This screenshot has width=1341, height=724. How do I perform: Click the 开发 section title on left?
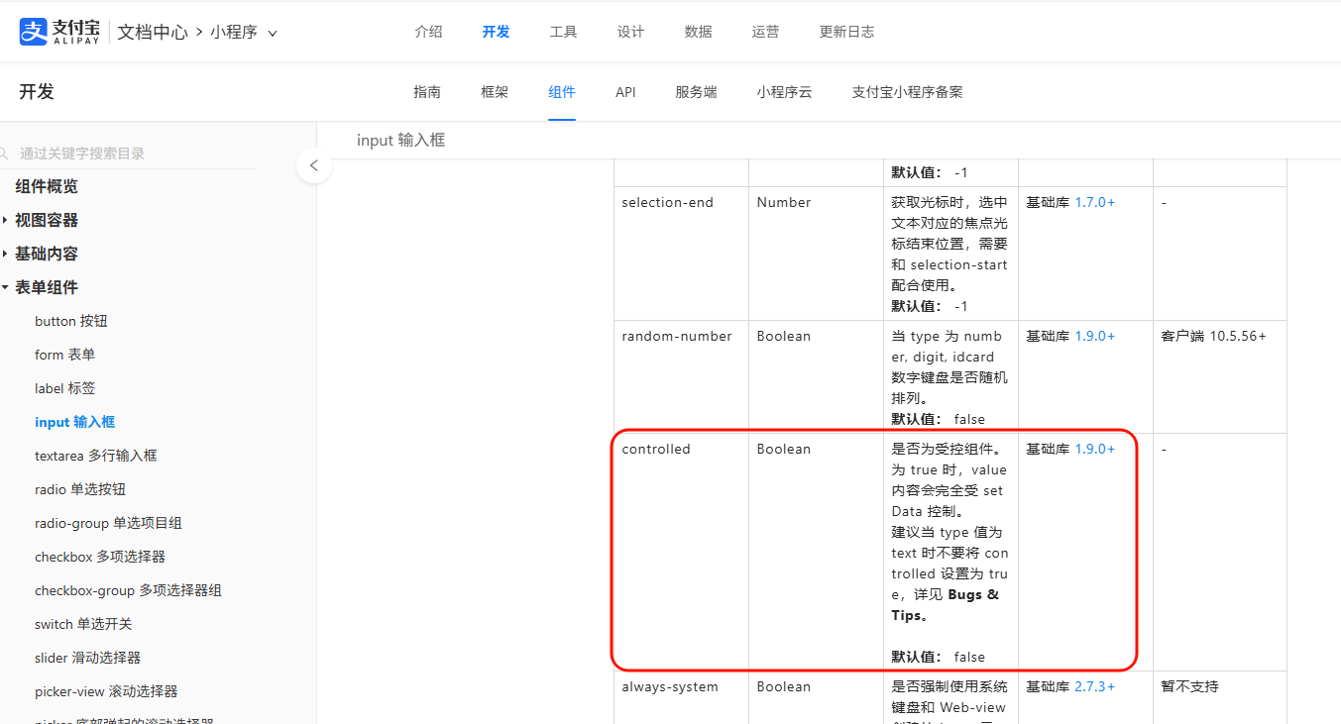[x=37, y=92]
